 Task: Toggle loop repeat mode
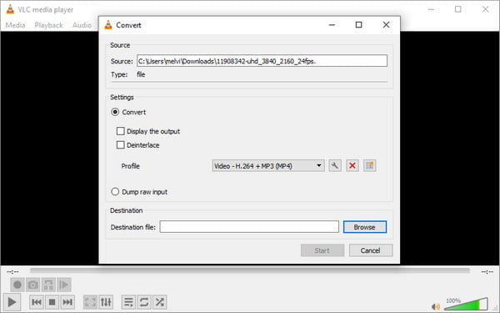click(x=144, y=302)
